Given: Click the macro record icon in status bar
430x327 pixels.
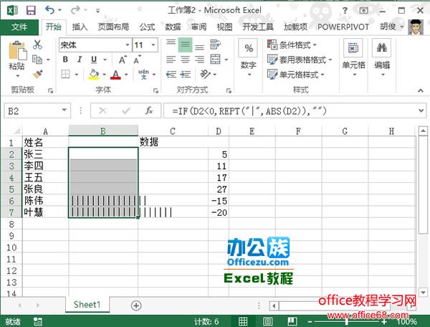Looking at the screenshot, I should (x=37, y=321).
